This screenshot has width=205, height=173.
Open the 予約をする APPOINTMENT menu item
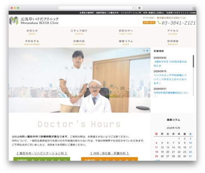pos(32,43)
